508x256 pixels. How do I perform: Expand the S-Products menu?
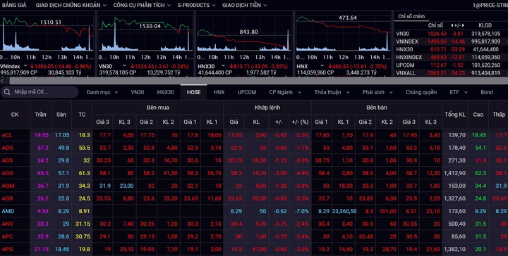pos(196,5)
